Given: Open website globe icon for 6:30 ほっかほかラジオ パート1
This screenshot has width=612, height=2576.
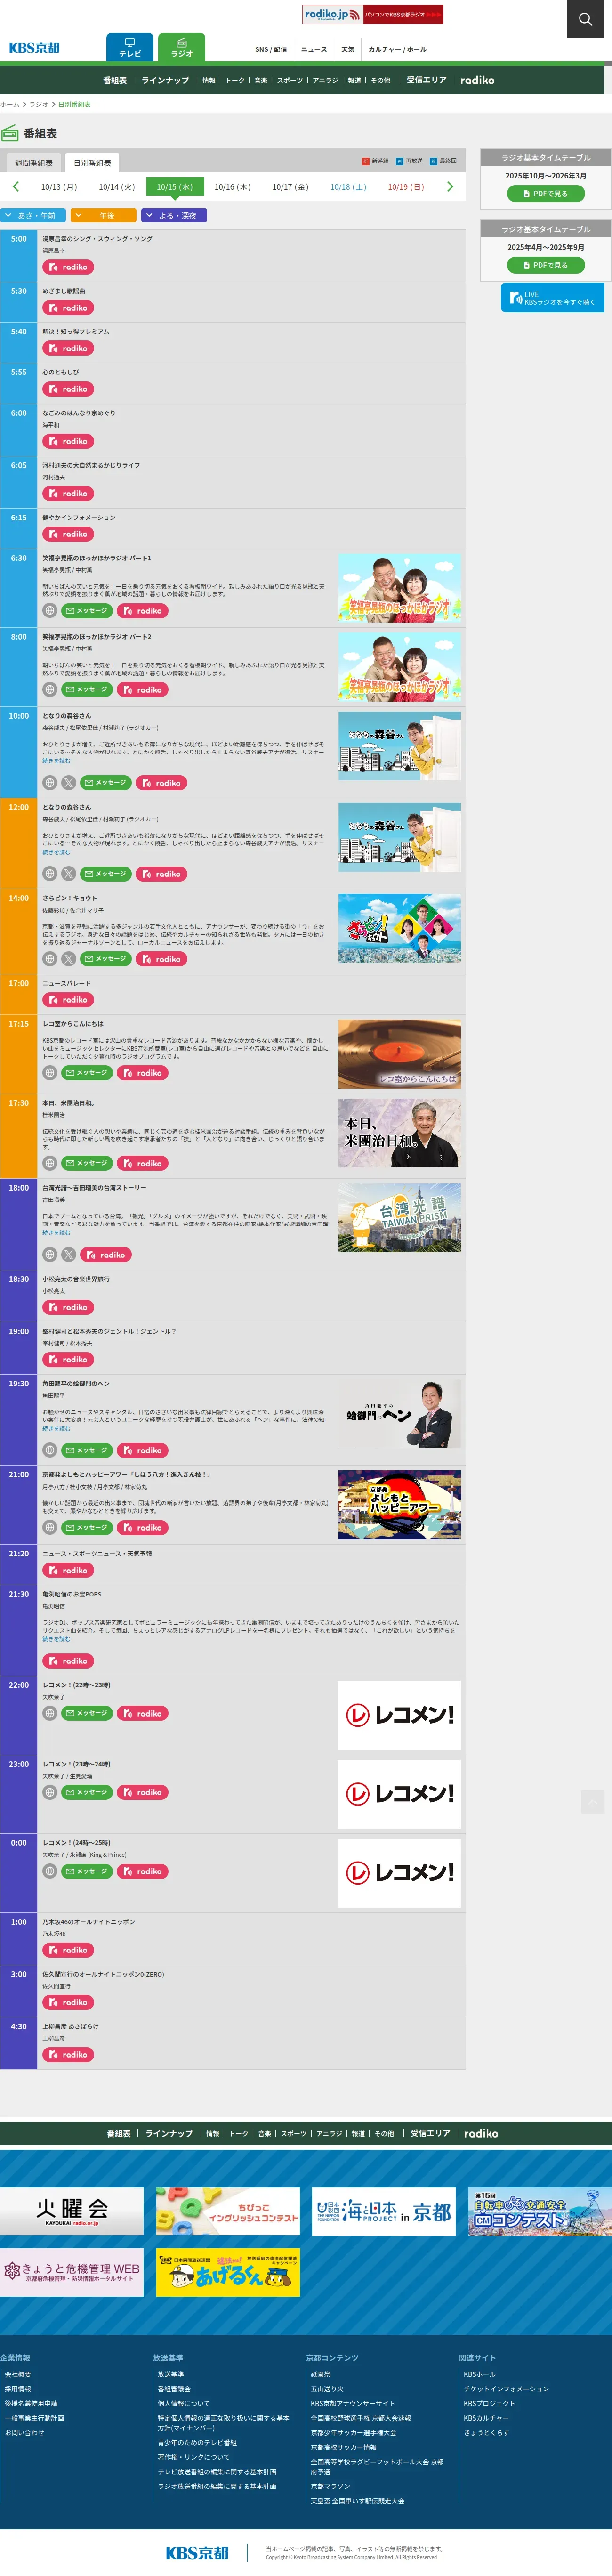Looking at the screenshot, I should coord(49,610).
